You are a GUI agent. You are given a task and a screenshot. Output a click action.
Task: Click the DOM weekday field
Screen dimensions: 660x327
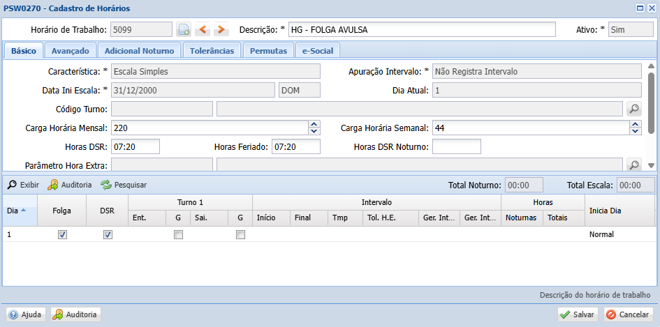[300, 90]
